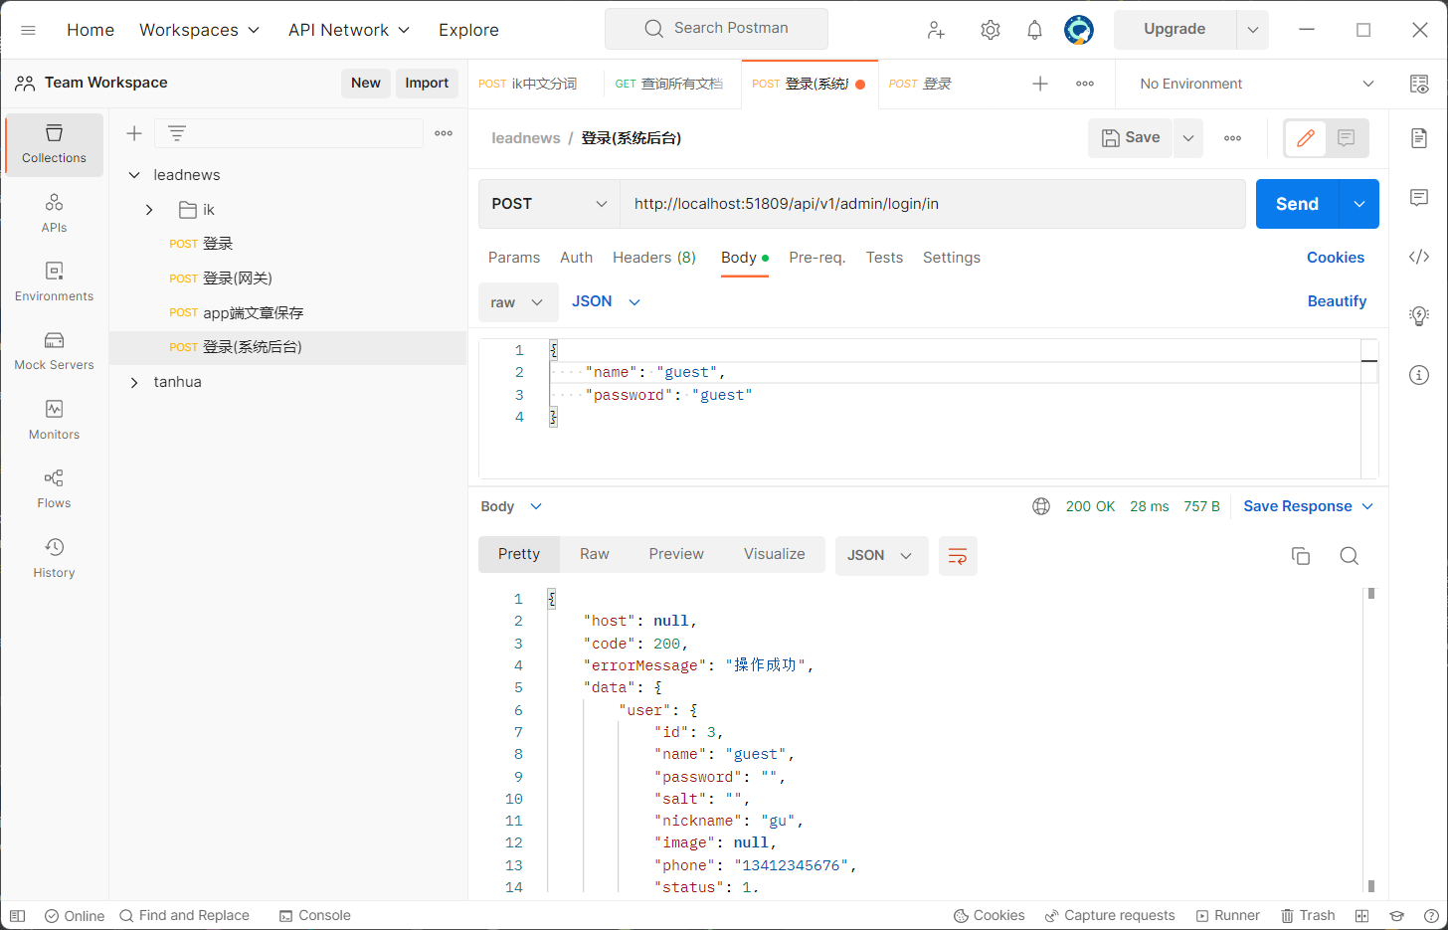Click the filter collections icon
The image size is (1448, 930).
click(x=177, y=133)
